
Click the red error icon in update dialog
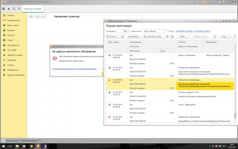[55, 58]
